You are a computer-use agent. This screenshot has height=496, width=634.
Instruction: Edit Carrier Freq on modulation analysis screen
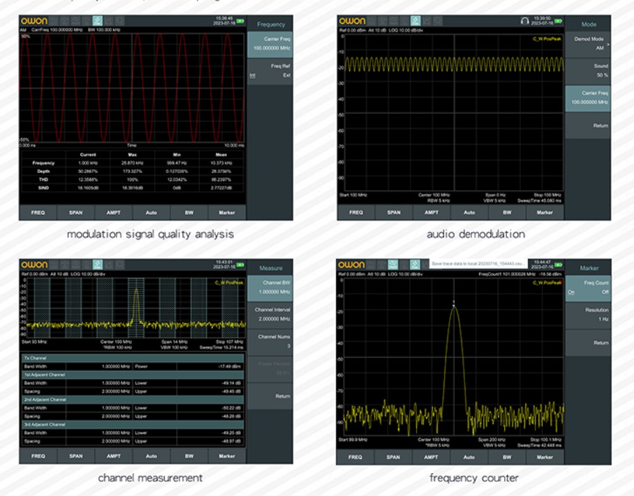click(x=270, y=44)
